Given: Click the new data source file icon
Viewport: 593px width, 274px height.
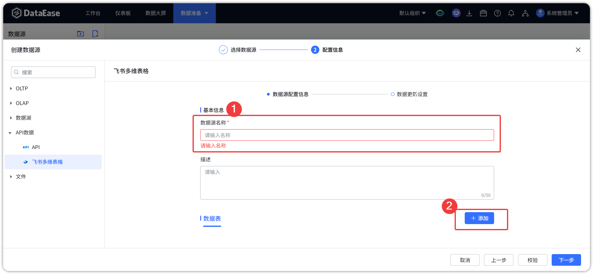Looking at the screenshot, I should pyautogui.click(x=95, y=34).
